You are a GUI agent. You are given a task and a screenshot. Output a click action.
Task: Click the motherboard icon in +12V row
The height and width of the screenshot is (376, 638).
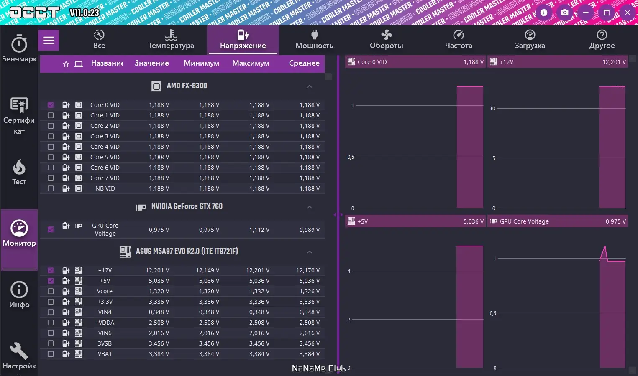pyautogui.click(x=79, y=270)
